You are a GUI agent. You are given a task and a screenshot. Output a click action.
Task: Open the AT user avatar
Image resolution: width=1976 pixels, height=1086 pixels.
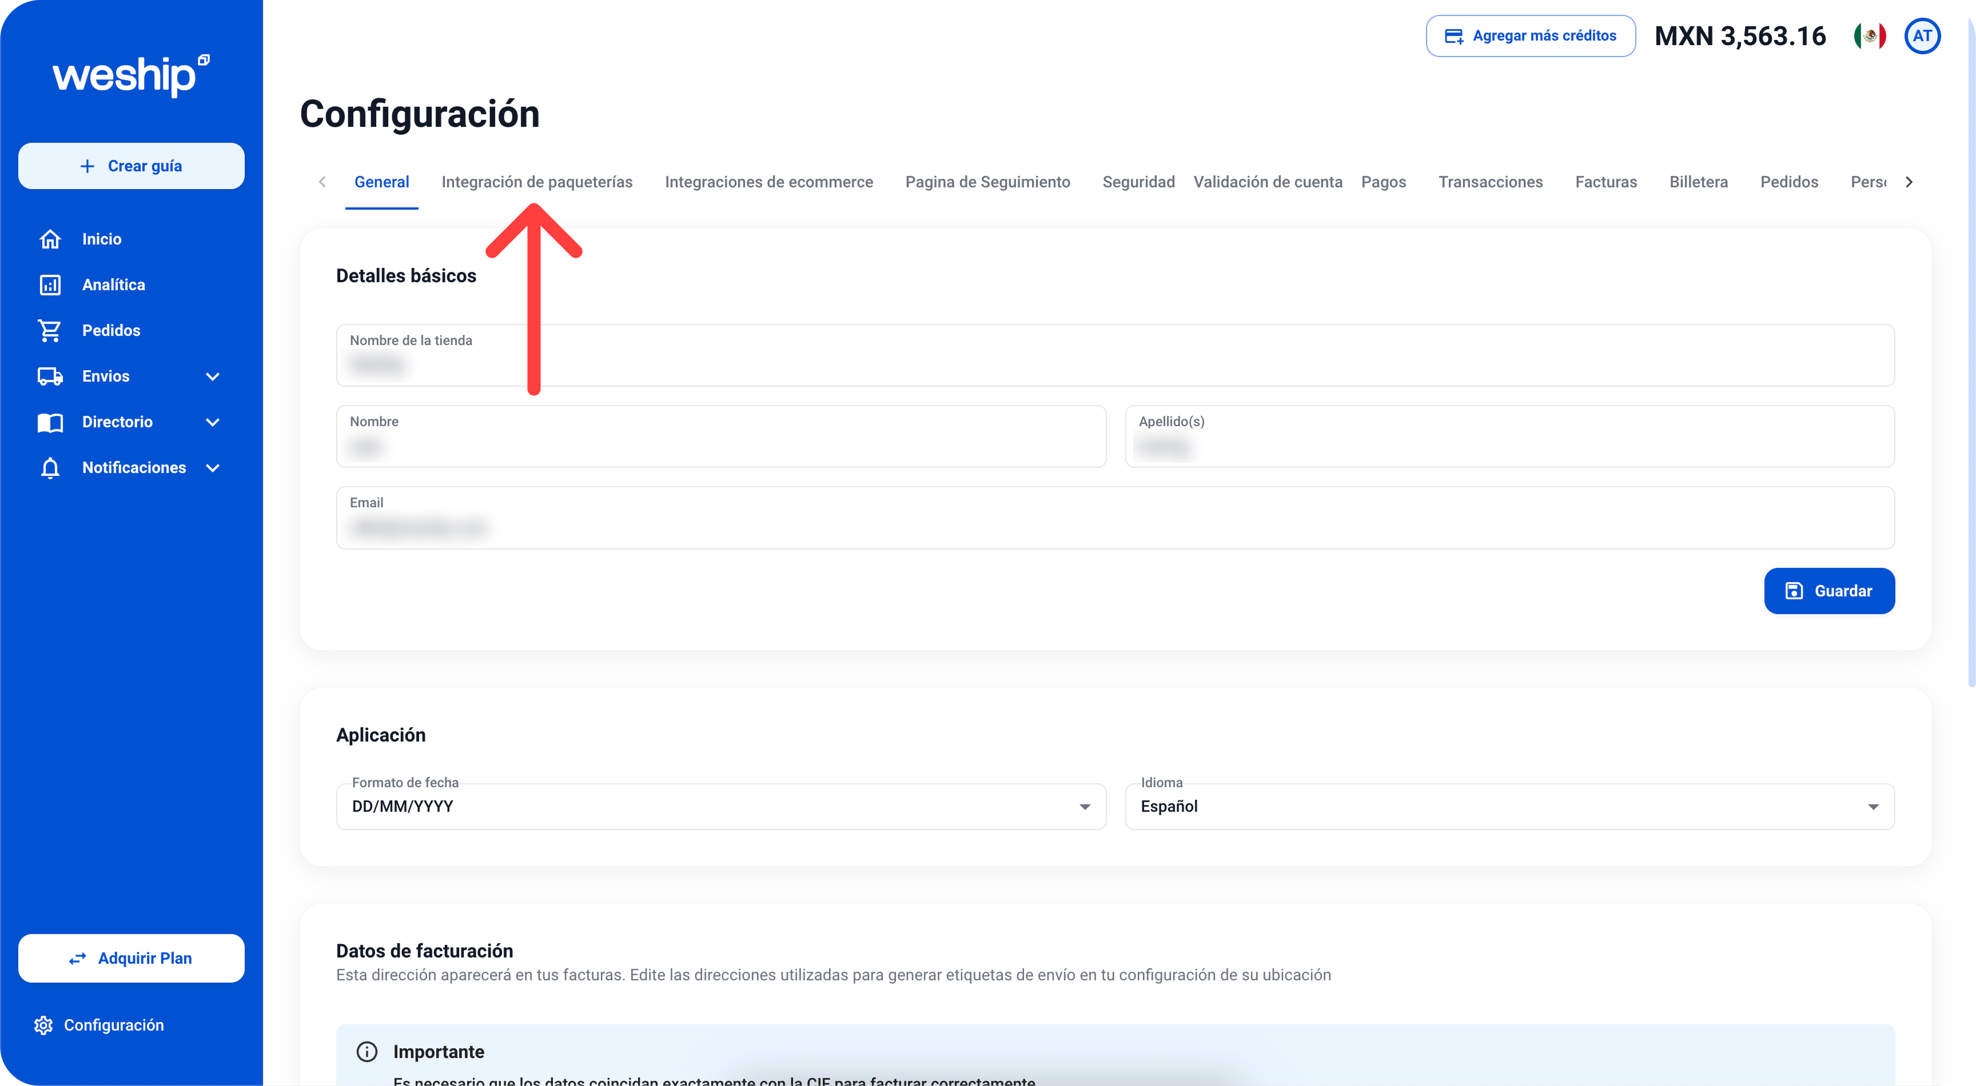coord(1922,36)
